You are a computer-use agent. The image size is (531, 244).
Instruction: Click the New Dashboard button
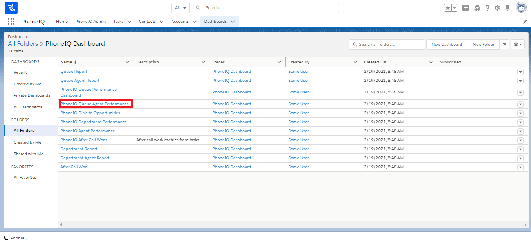(x=446, y=45)
